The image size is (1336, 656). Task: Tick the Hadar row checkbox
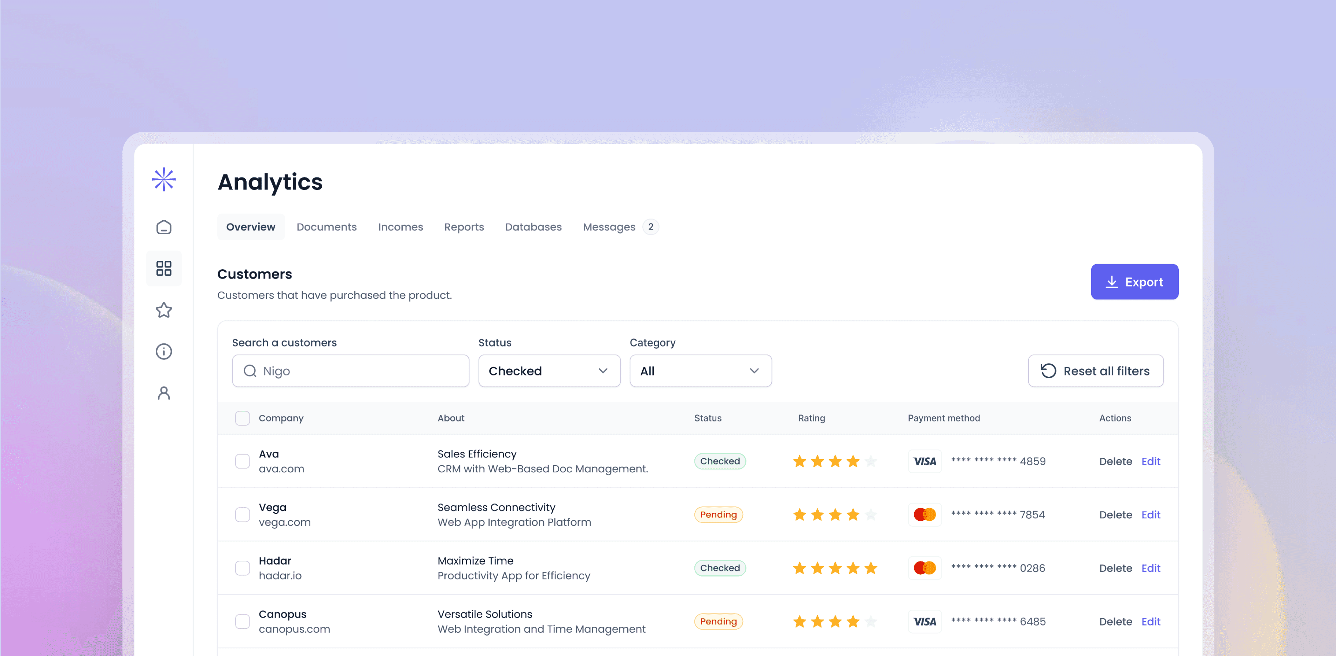(x=242, y=568)
